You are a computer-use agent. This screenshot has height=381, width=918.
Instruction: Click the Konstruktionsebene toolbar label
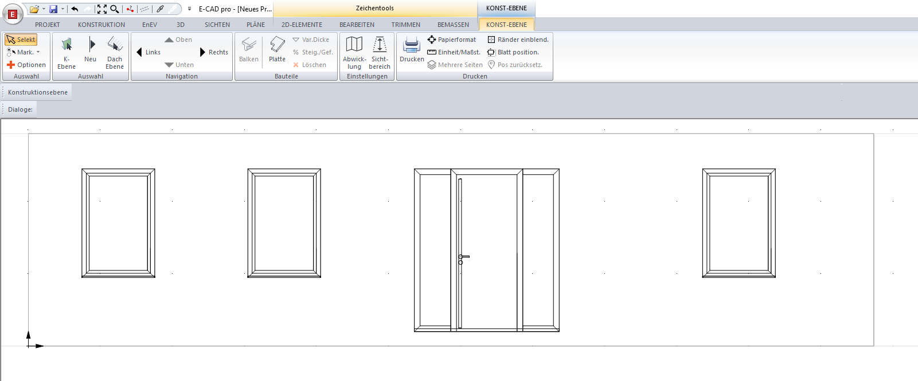(38, 92)
